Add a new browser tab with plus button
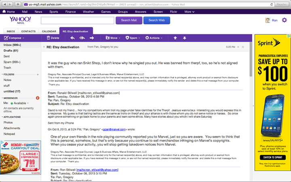 [x=18, y=4]
